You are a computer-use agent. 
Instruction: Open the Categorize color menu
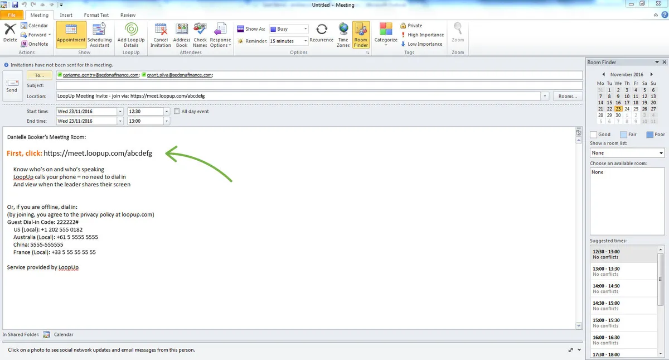[x=385, y=33]
